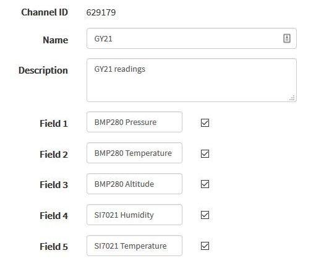The width and height of the screenshot is (316, 266).
Task: Click the Description textarea resize grip
Action: (292, 98)
